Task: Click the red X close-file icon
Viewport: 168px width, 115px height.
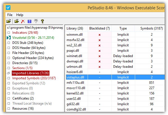Action: 23,21
